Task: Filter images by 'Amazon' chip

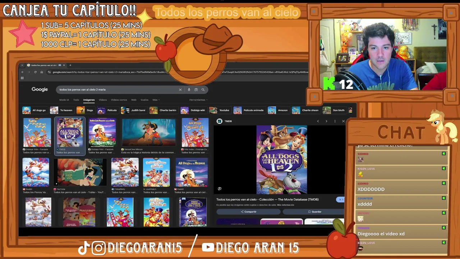Action: click(x=278, y=110)
